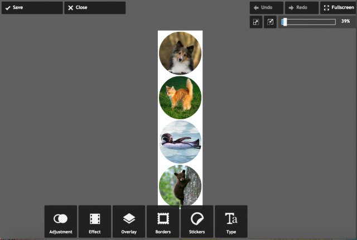
Task: Click the 39% zoom percentage label
Action: click(x=345, y=22)
